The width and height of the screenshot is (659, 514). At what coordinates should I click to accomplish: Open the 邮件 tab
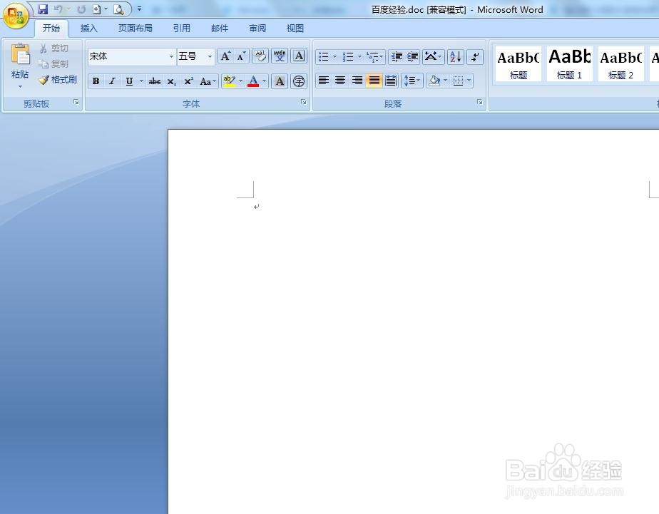pyautogui.click(x=220, y=28)
